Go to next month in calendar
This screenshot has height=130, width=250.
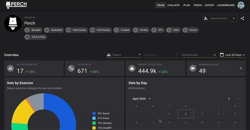pos(238,99)
